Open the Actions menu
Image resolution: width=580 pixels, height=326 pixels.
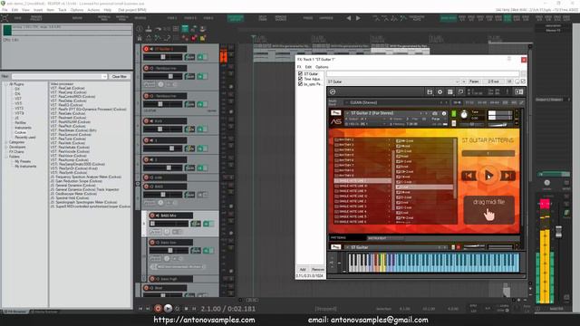[93, 10]
